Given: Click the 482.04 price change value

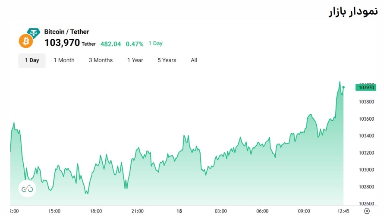Looking at the screenshot, I should tap(111, 44).
